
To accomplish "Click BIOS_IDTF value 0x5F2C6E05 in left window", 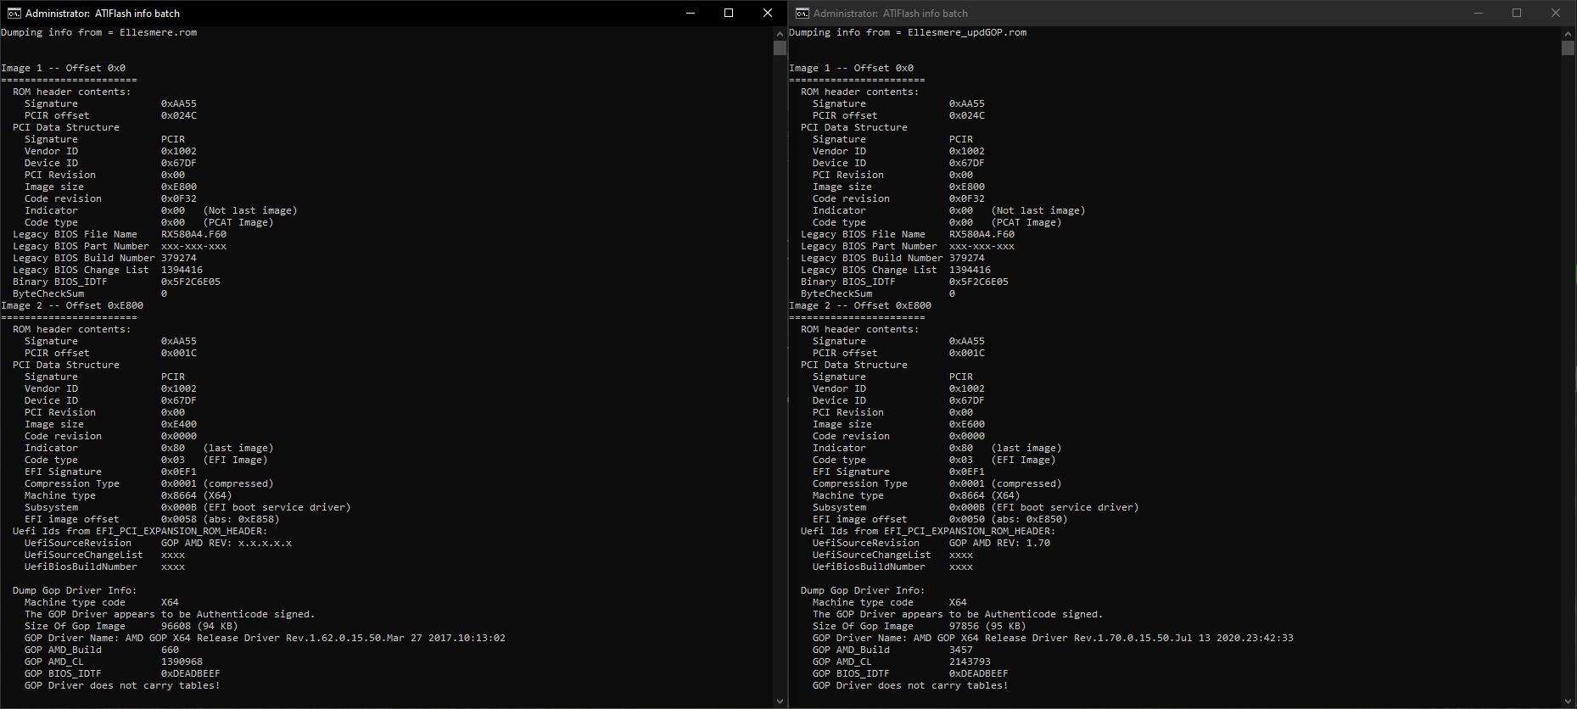I will pos(191,282).
